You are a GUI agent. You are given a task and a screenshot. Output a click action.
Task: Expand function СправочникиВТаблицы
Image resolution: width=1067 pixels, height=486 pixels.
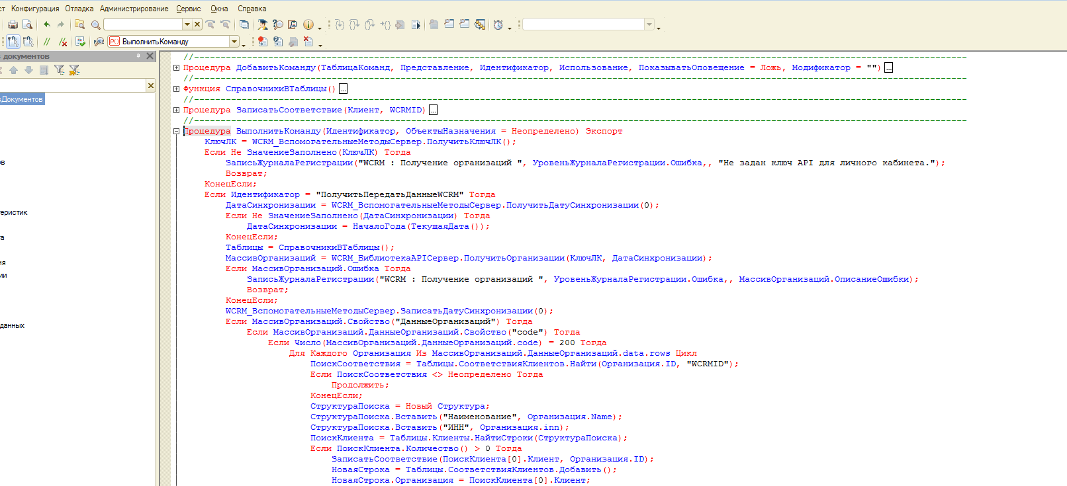tap(176, 89)
